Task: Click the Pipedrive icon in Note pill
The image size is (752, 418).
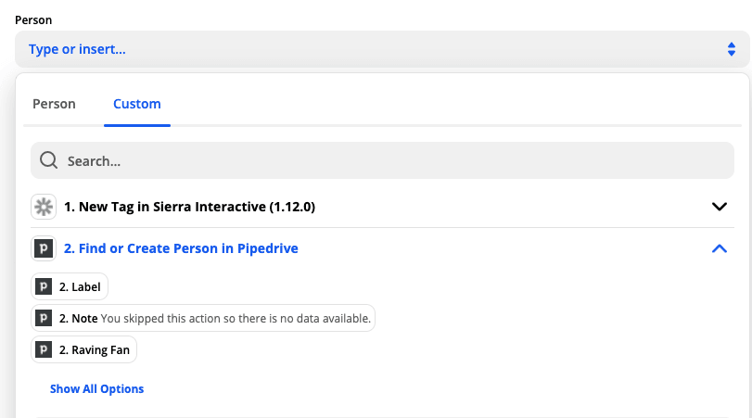Action: click(x=44, y=318)
